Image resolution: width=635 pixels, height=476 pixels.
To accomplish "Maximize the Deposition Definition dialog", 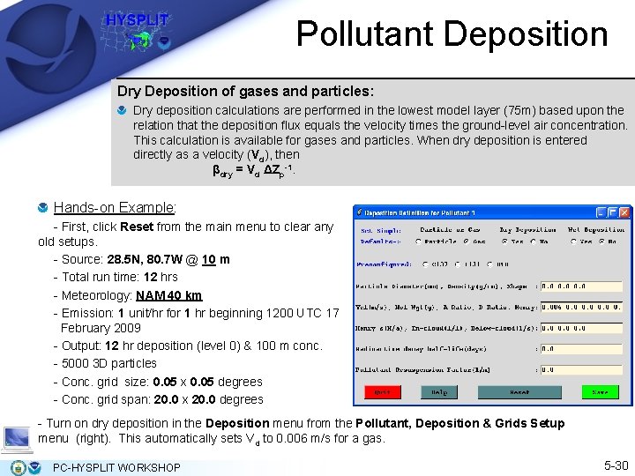I will coord(613,212).
